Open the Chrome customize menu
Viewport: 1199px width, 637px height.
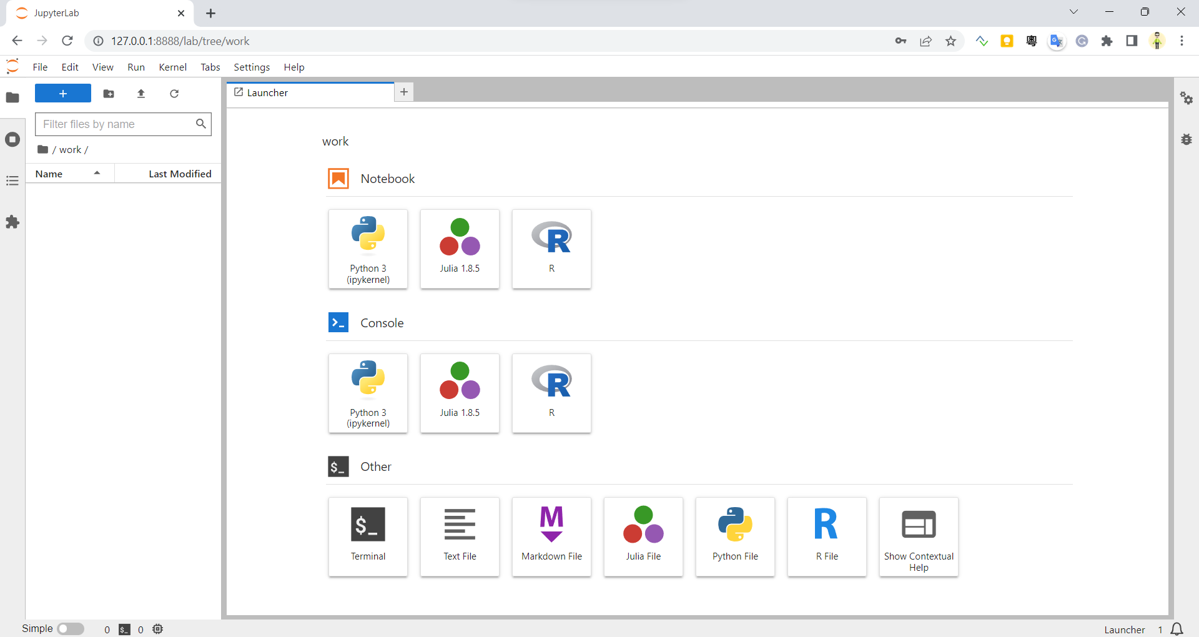(1182, 41)
